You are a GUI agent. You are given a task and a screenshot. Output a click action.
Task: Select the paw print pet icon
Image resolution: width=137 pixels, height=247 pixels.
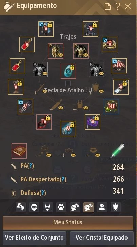click(x=61, y=207)
